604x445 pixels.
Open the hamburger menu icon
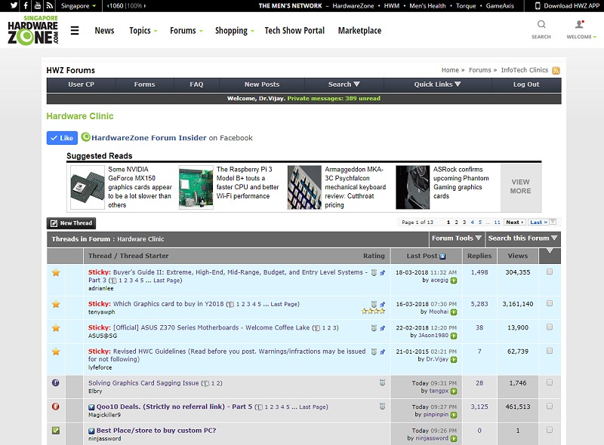75,30
